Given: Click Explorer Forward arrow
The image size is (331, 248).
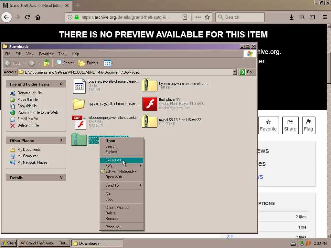Looking at the screenshot, I should (32, 63).
